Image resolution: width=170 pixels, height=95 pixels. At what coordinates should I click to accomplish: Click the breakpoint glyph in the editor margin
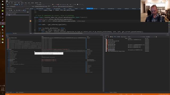pyautogui.click(x=31, y=21)
